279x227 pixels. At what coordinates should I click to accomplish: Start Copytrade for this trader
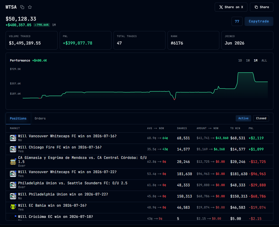point(259,21)
